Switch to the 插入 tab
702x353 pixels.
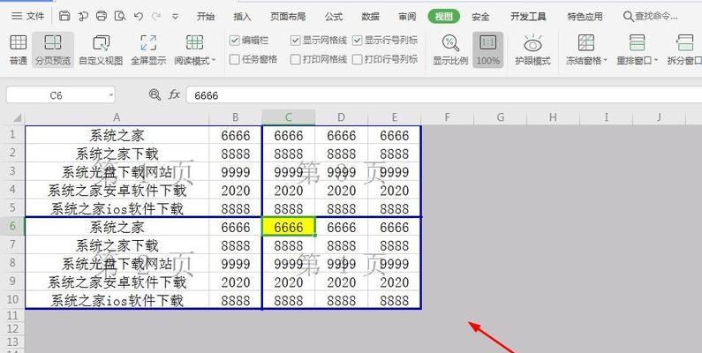(242, 17)
